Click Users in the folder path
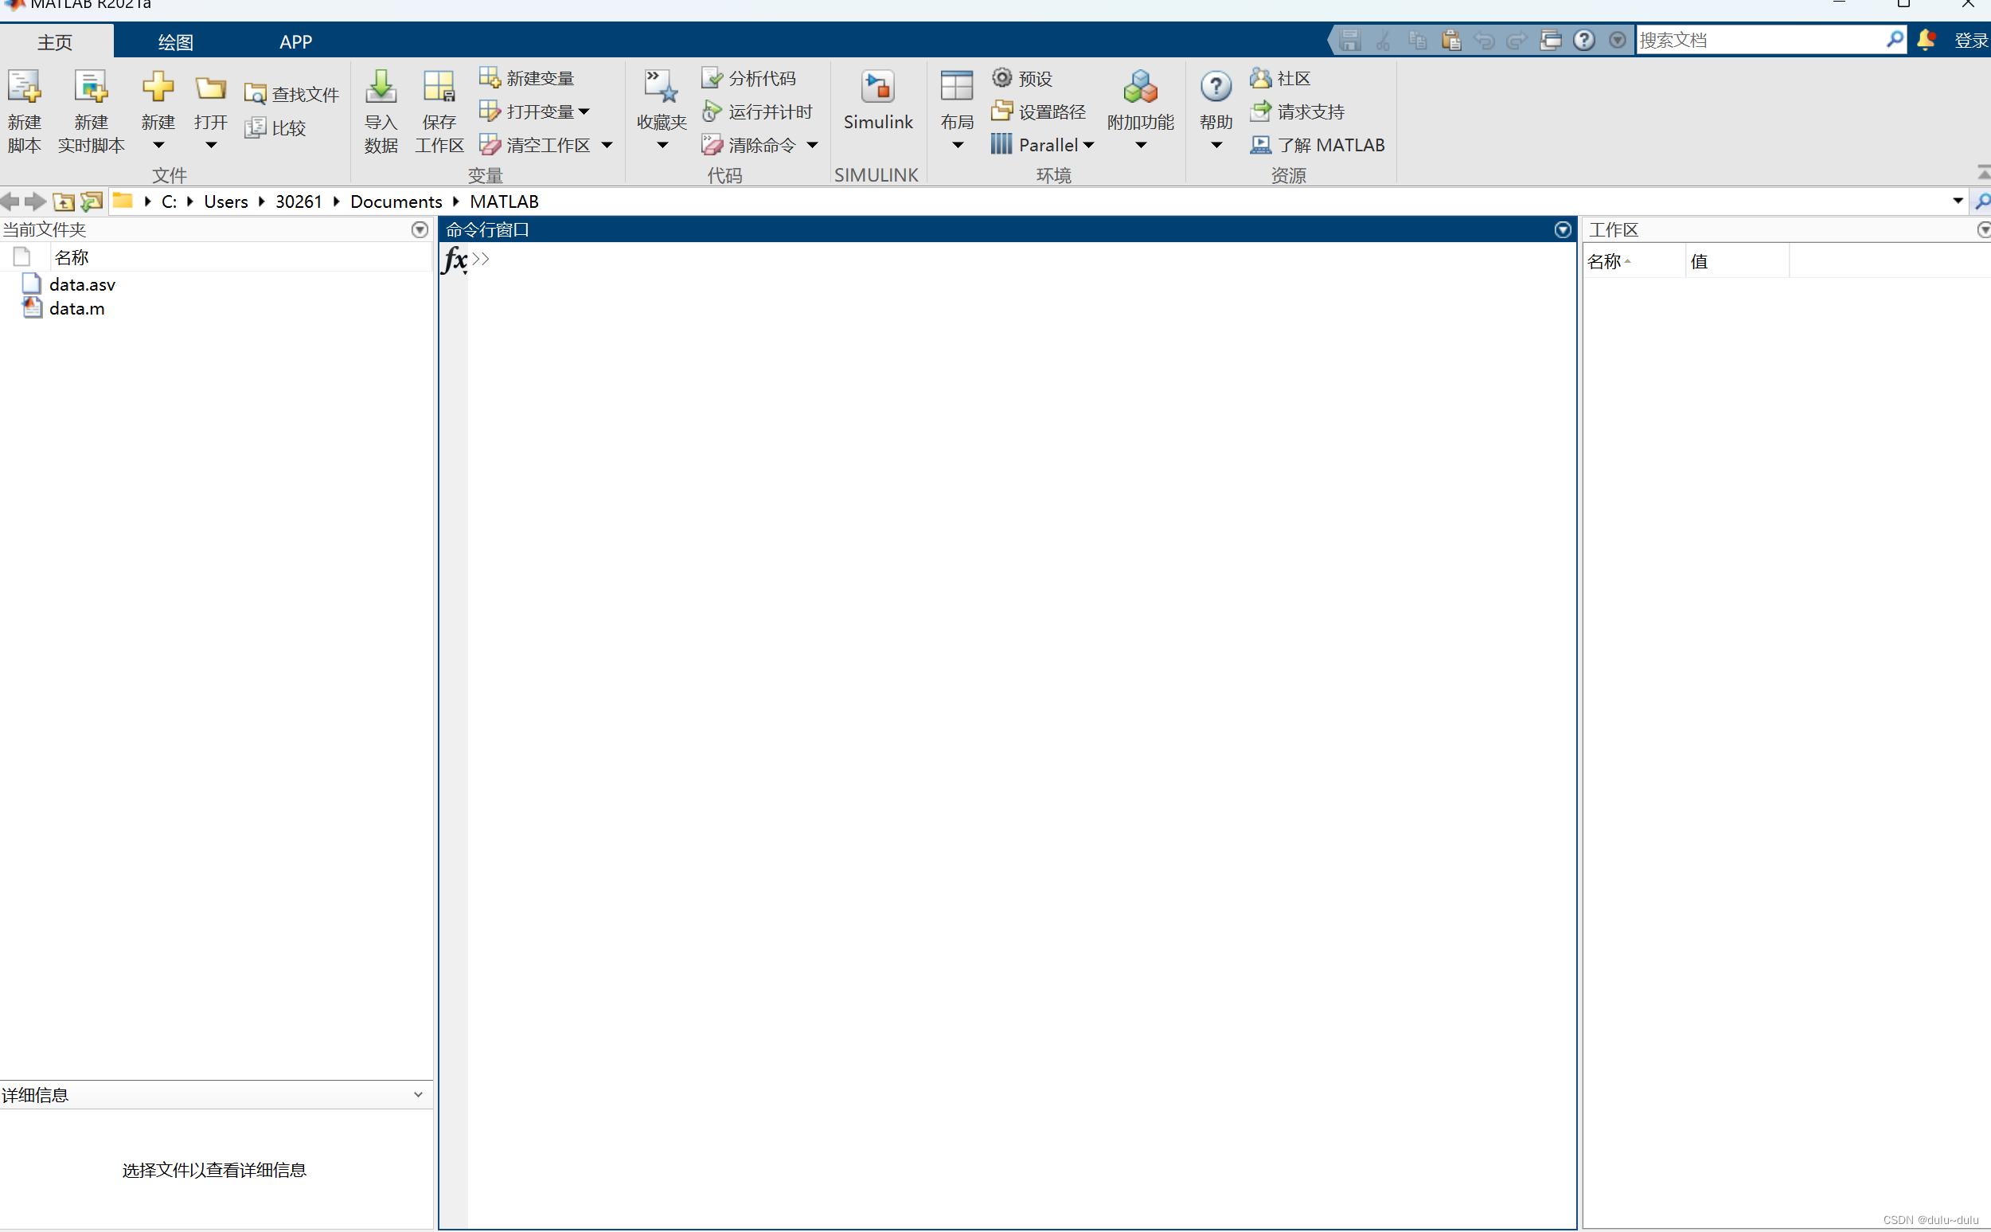The image size is (1991, 1232). (x=225, y=201)
